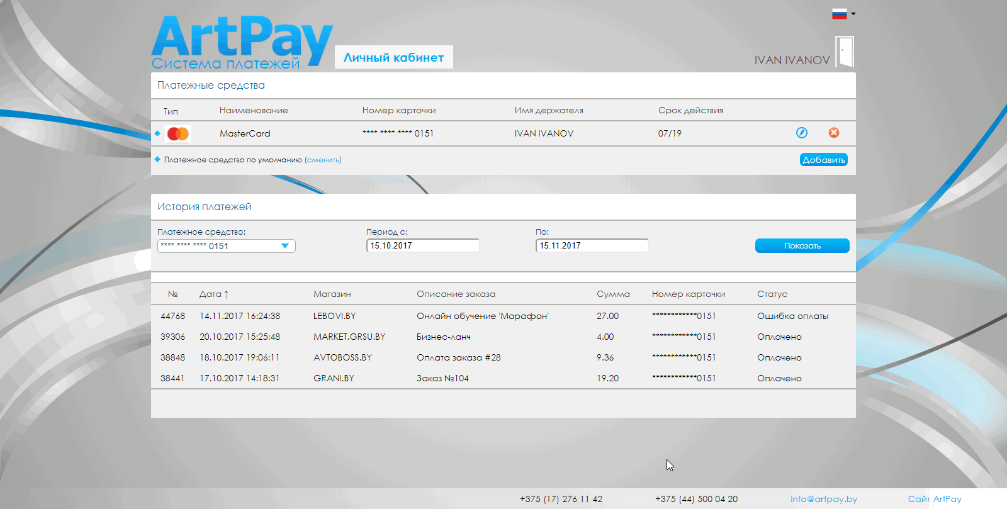Click the info@artpay.by email link
This screenshot has height=509, width=1007.
[x=824, y=499]
